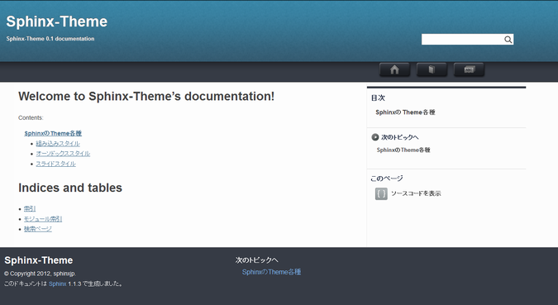This screenshot has height=305, width=558.
Task: Click the Welcome to Sphinx-Theme's documentation heading
Action: pos(146,96)
